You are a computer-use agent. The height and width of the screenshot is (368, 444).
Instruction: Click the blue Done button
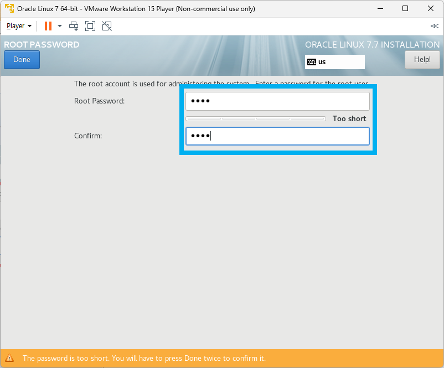point(22,60)
